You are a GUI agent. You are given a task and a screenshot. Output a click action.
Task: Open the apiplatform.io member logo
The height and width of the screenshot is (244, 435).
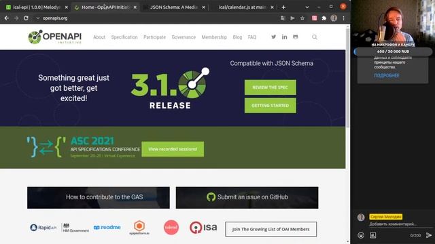point(139,228)
